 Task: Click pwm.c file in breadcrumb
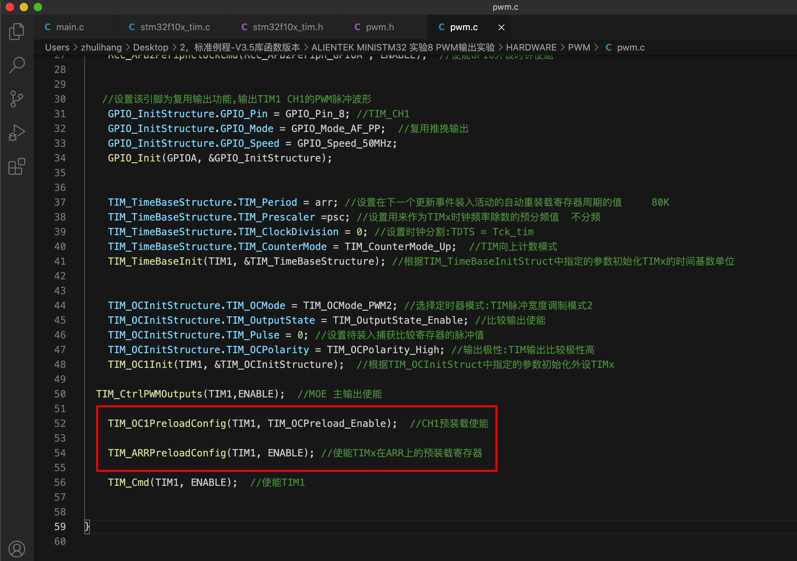tap(630, 47)
